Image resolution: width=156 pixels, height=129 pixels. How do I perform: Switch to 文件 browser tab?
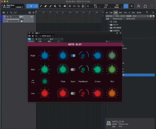[x=125, y=13]
